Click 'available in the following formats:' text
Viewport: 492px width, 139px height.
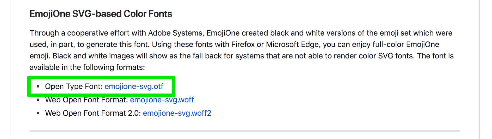point(87,67)
